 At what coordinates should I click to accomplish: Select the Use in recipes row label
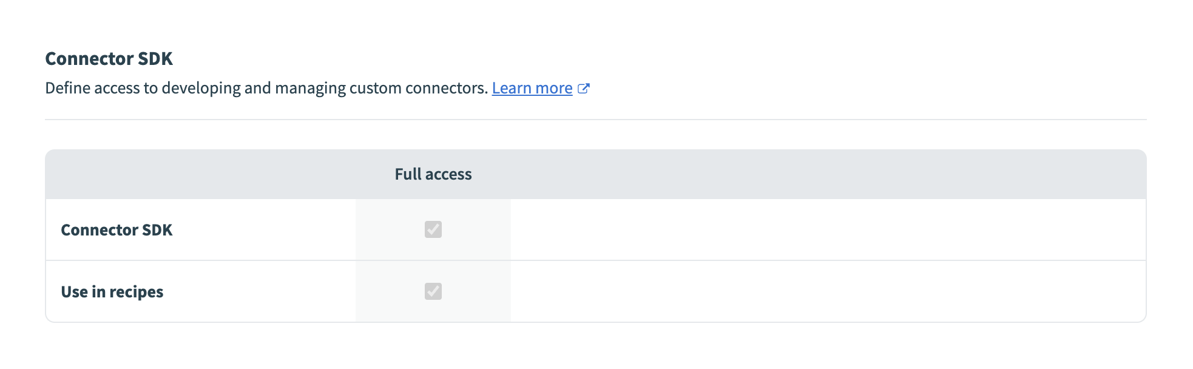coord(112,293)
